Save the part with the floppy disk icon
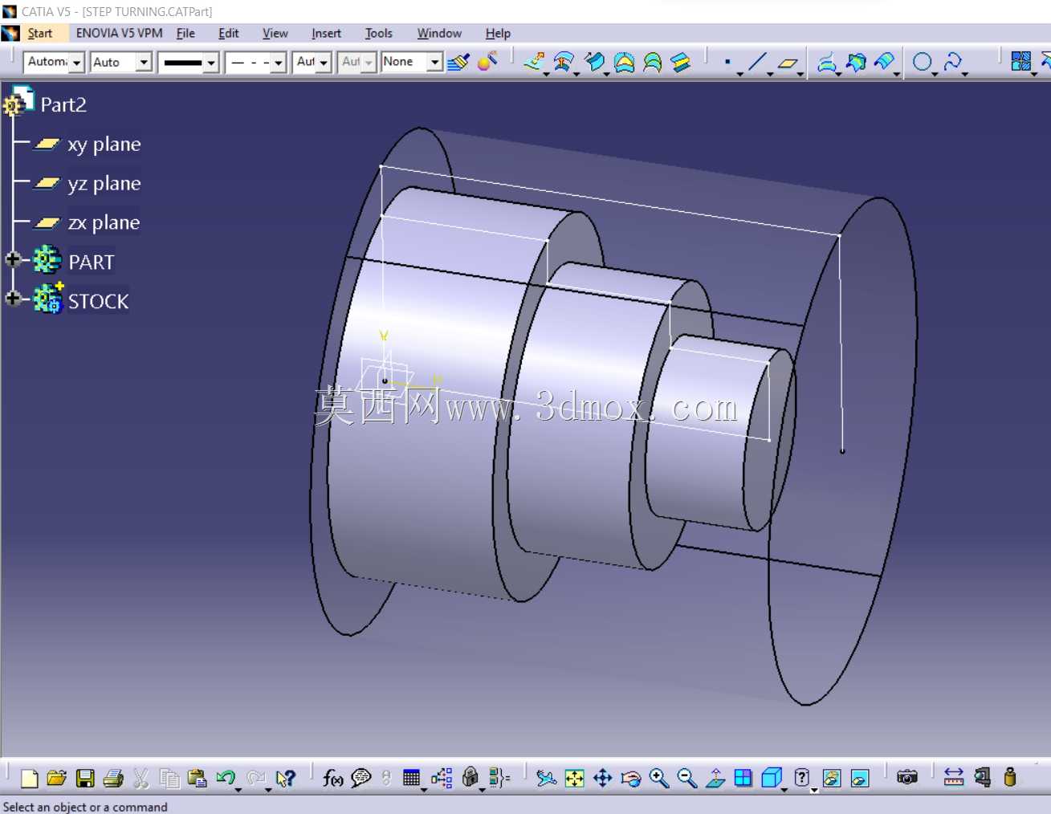Screen dimensions: 1051x814 pyautogui.click(x=85, y=778)
